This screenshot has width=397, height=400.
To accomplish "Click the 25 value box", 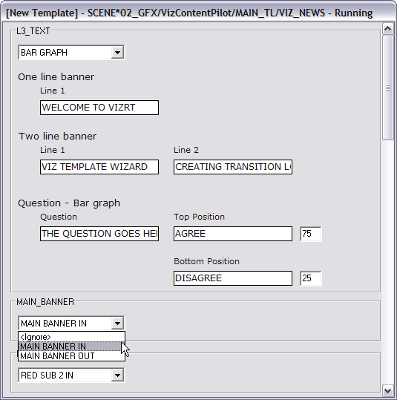I will (x=311, y=278).
